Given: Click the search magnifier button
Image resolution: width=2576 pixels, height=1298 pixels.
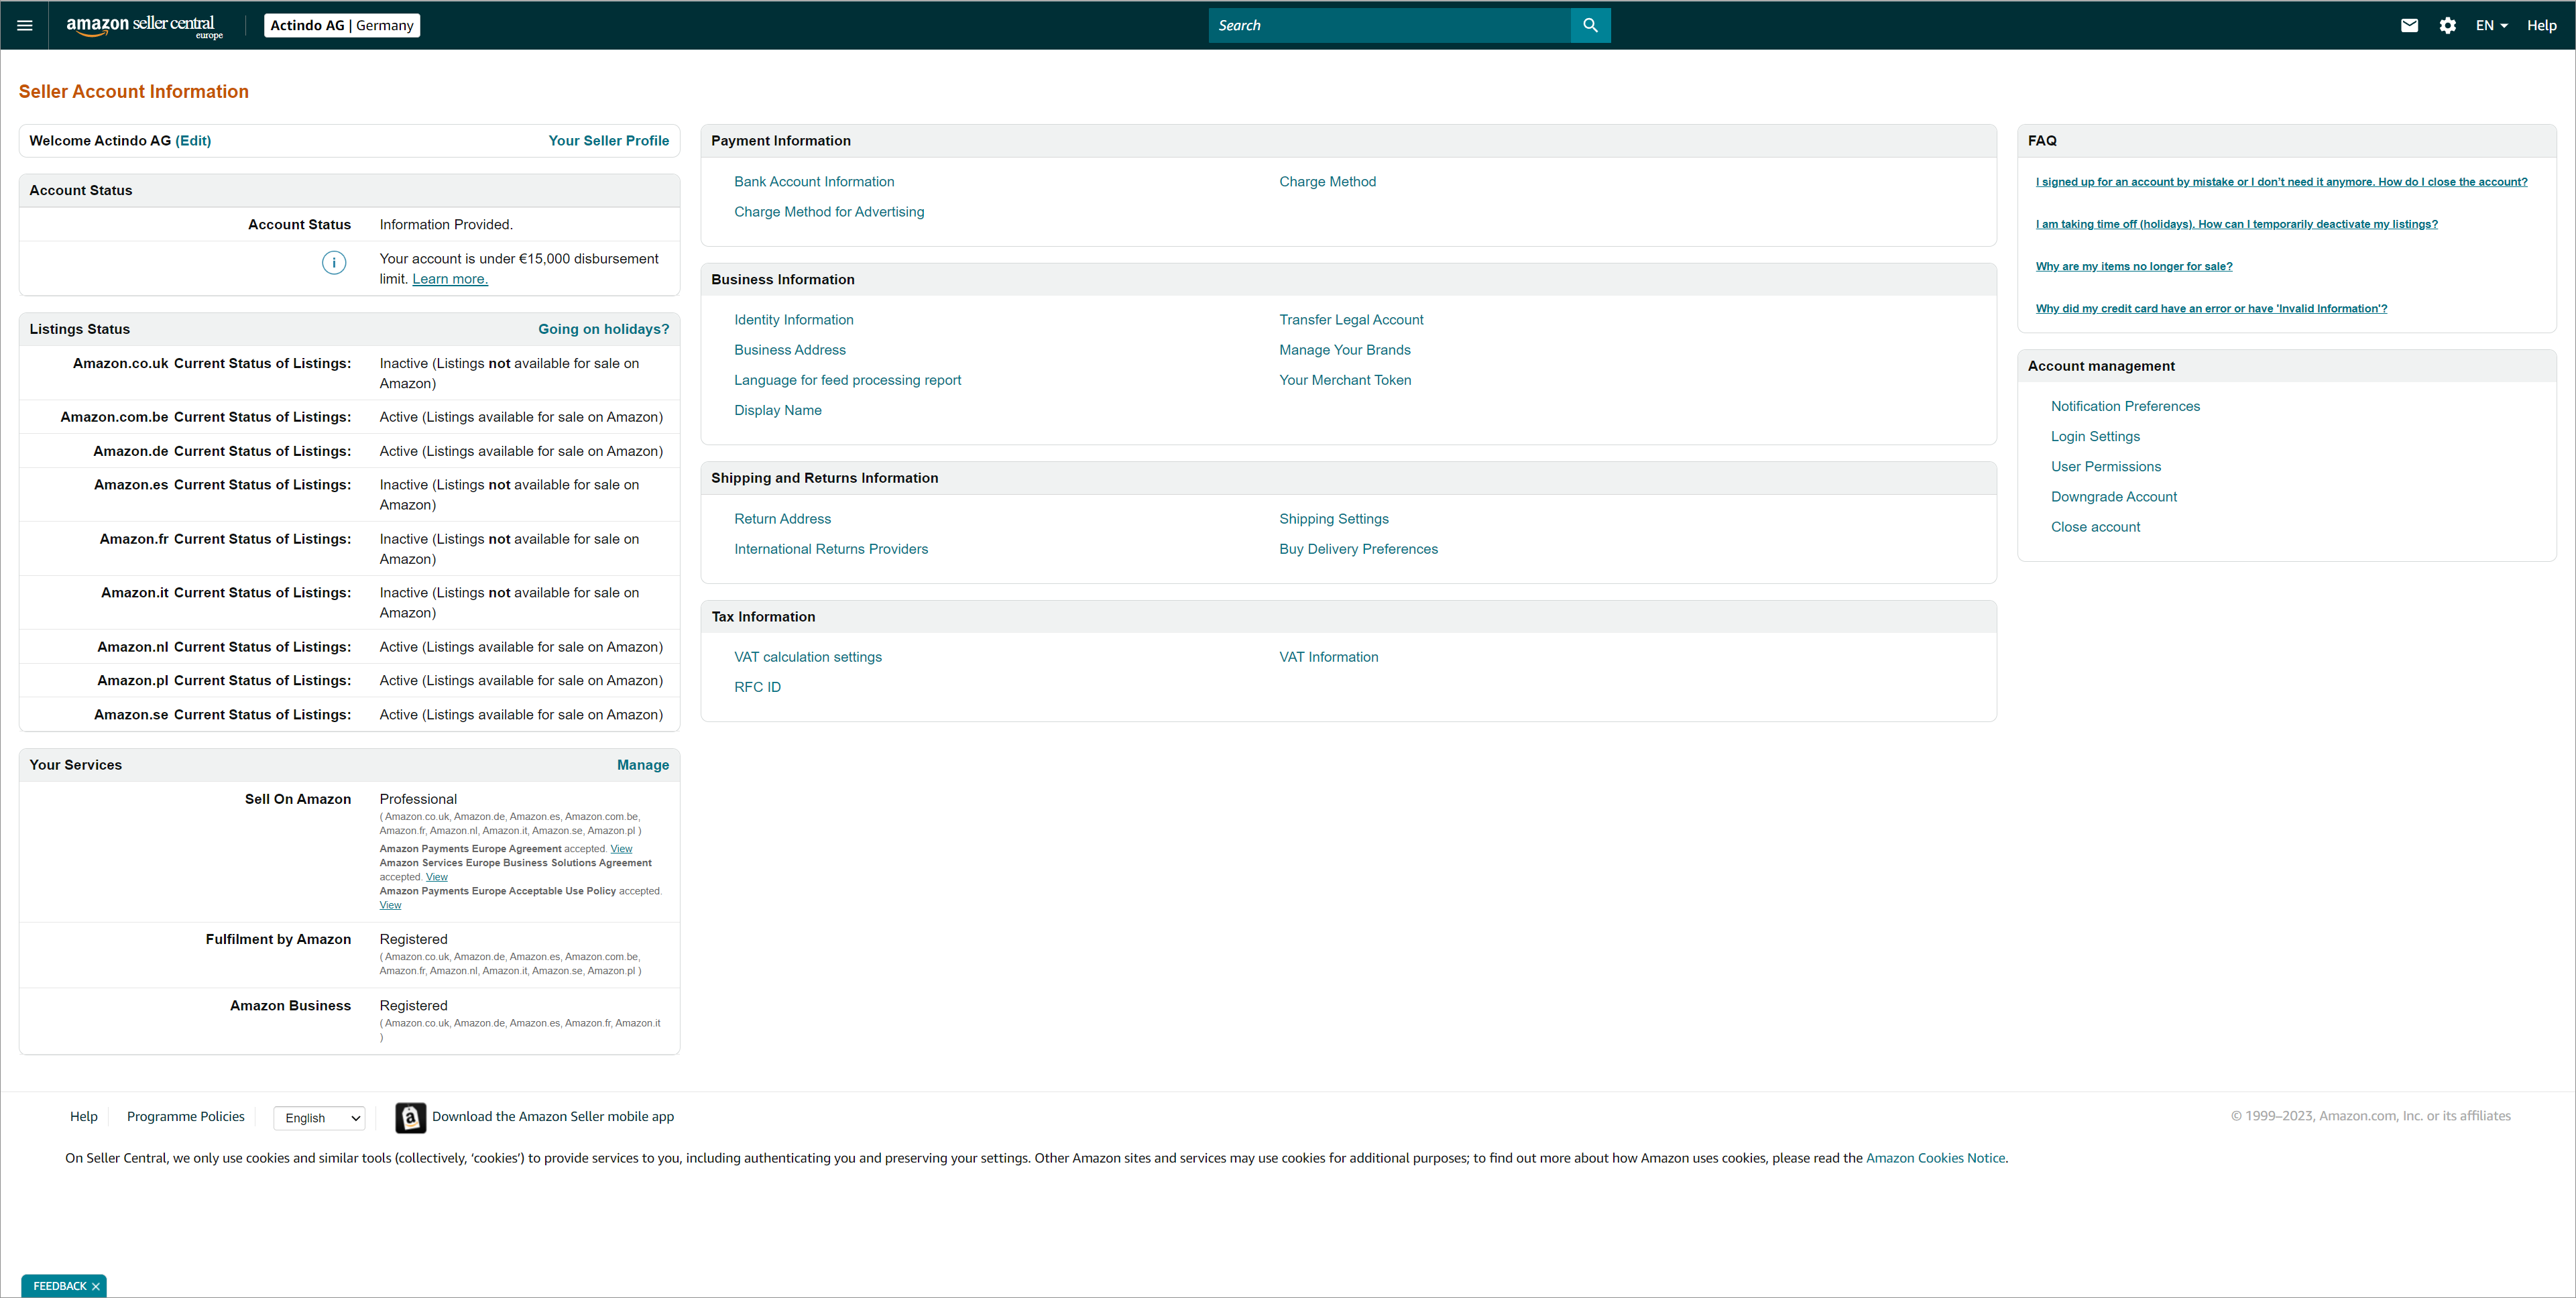Looking at the screenshot, I should 1590,26.
